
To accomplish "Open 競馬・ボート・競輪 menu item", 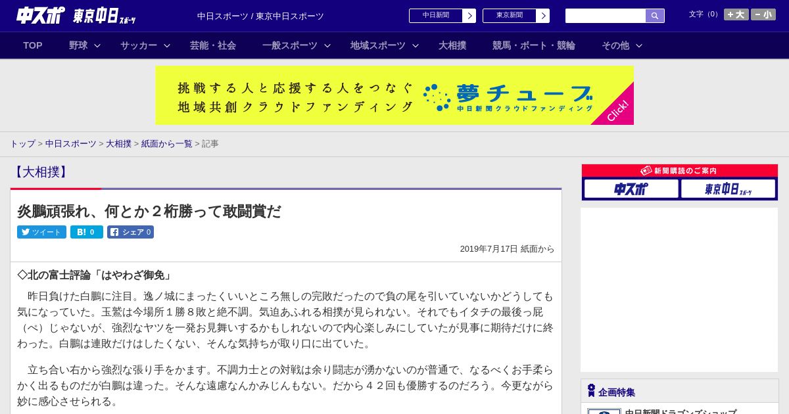I will click(534, 45).
